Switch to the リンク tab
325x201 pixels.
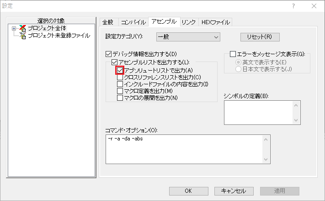coord(188,22)
